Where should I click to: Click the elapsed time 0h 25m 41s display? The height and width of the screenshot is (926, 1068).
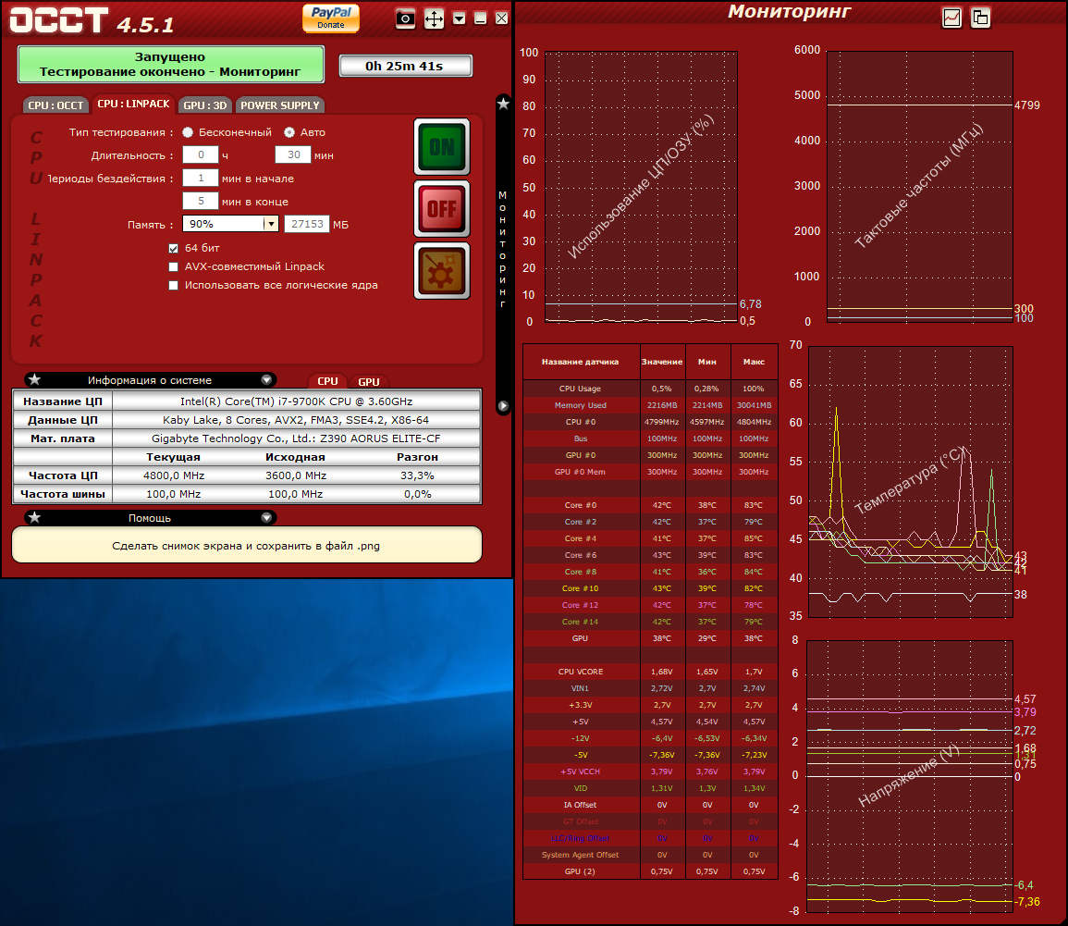click(x=406, y=66)
